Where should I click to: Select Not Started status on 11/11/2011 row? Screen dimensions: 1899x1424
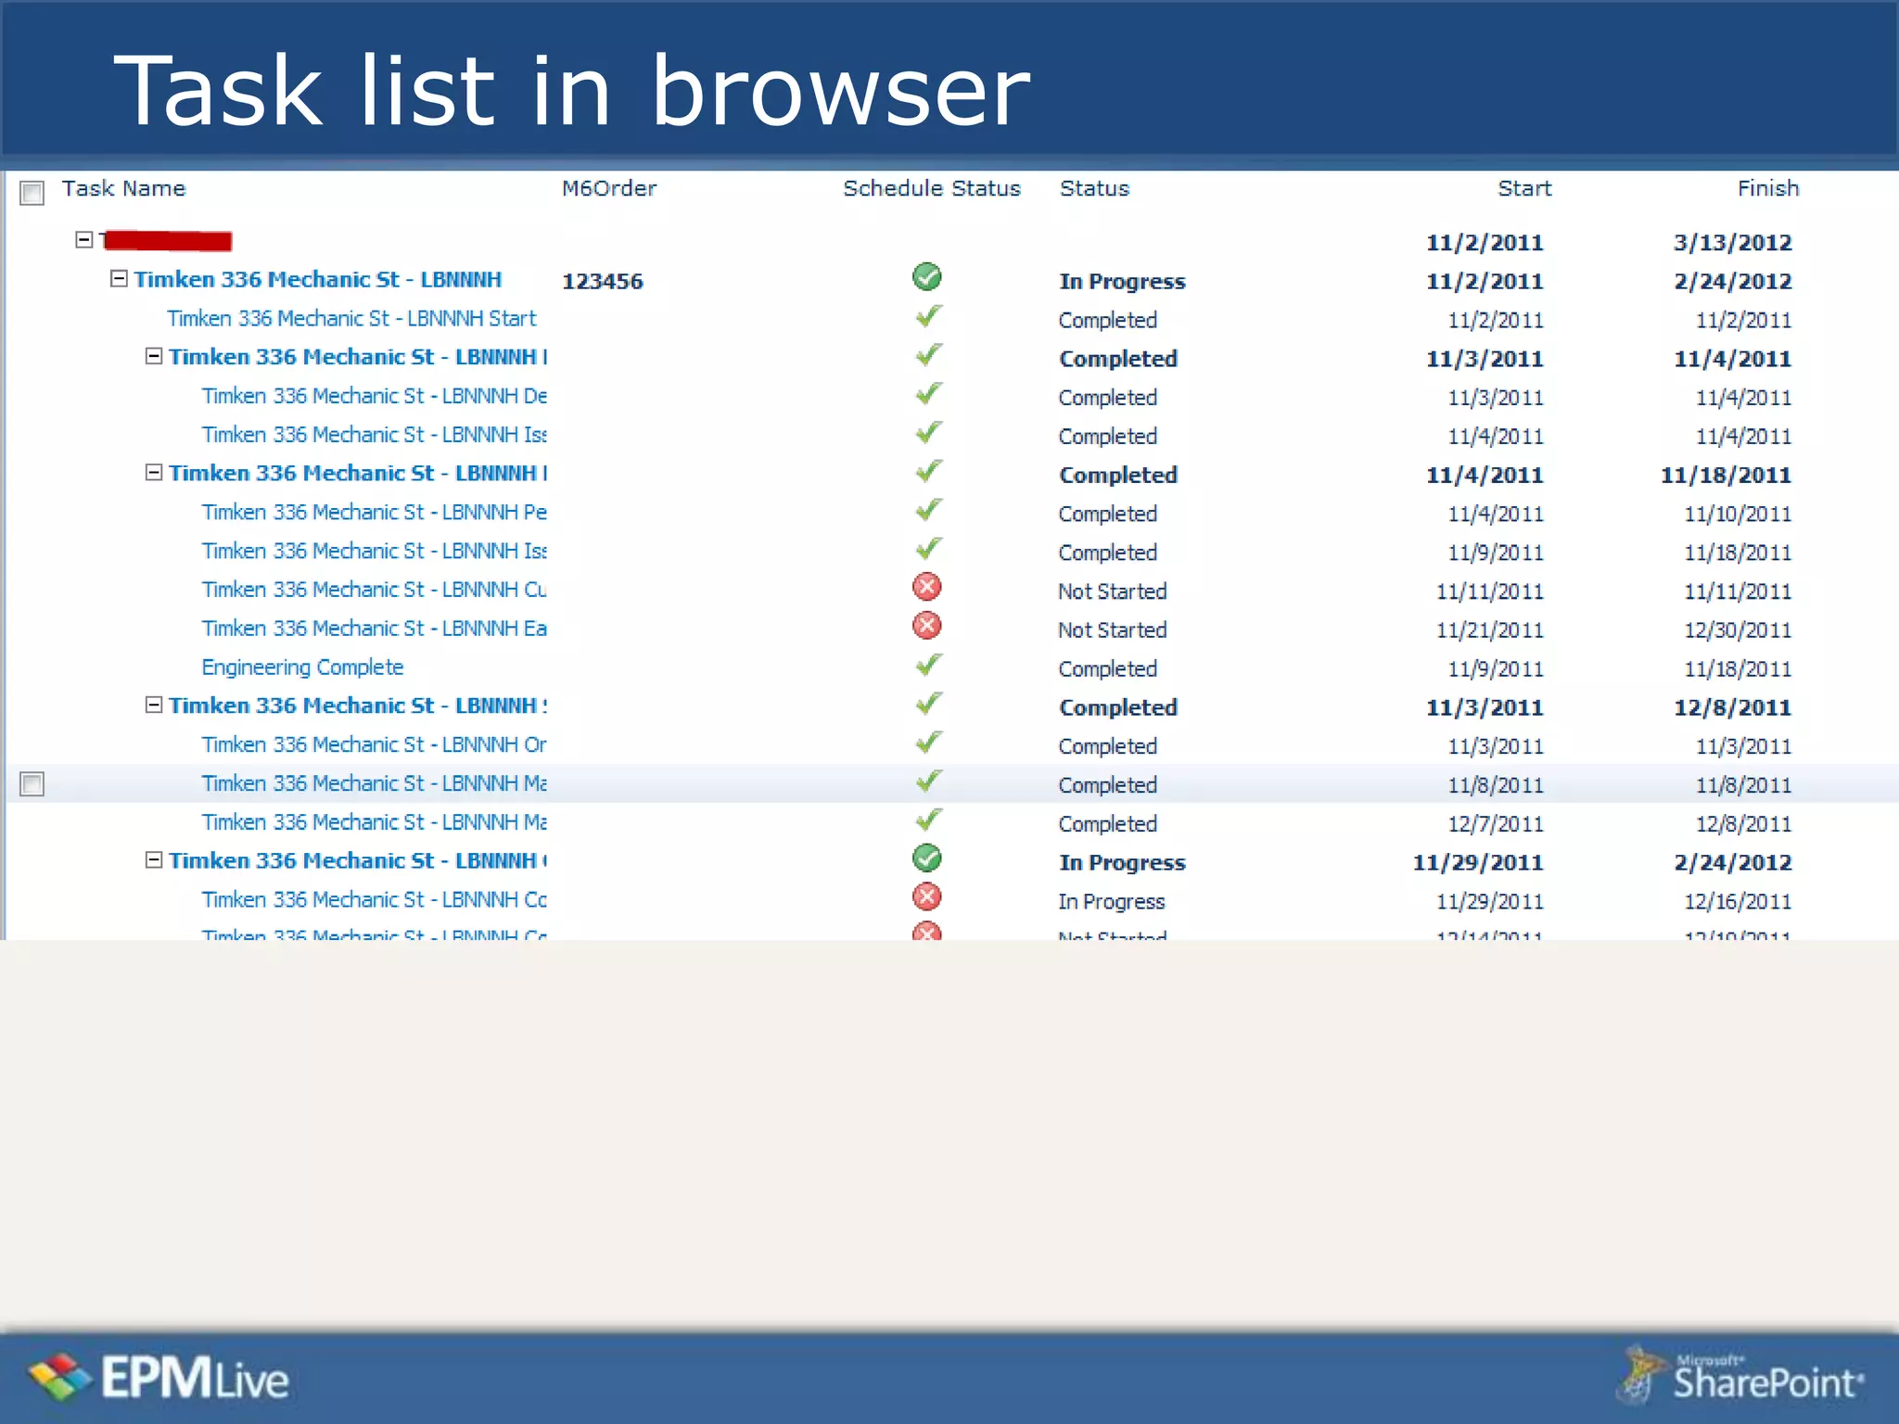click(1113, 591)
